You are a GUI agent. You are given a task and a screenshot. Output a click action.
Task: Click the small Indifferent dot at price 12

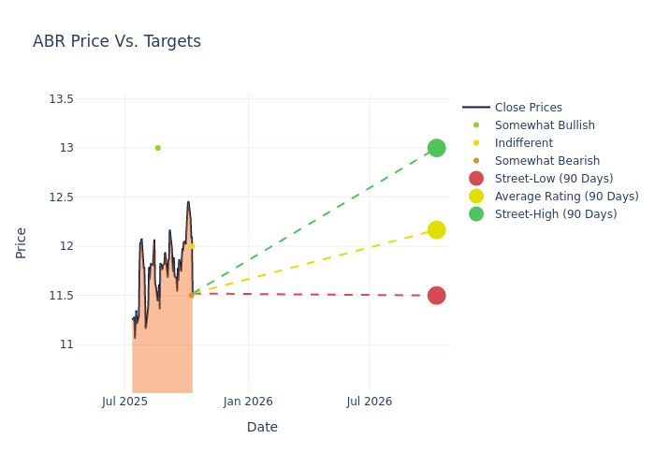click(x=192, y=246)
